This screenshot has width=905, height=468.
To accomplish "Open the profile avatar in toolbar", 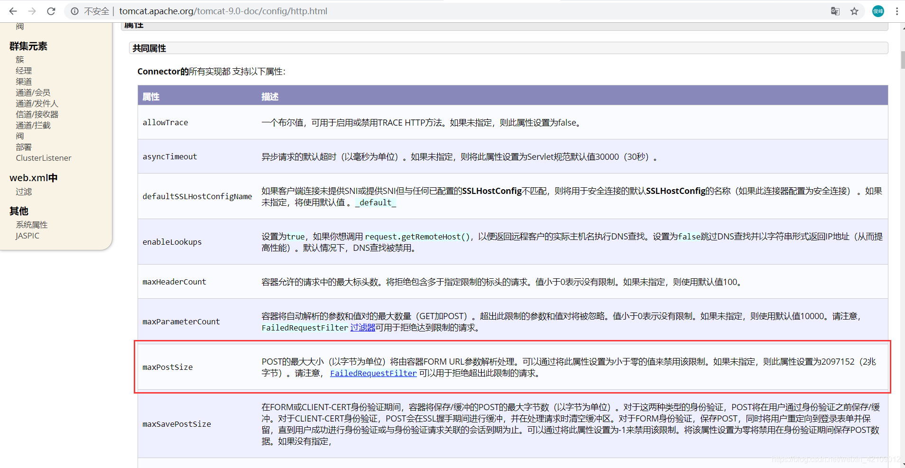I will tap(878, 11).
